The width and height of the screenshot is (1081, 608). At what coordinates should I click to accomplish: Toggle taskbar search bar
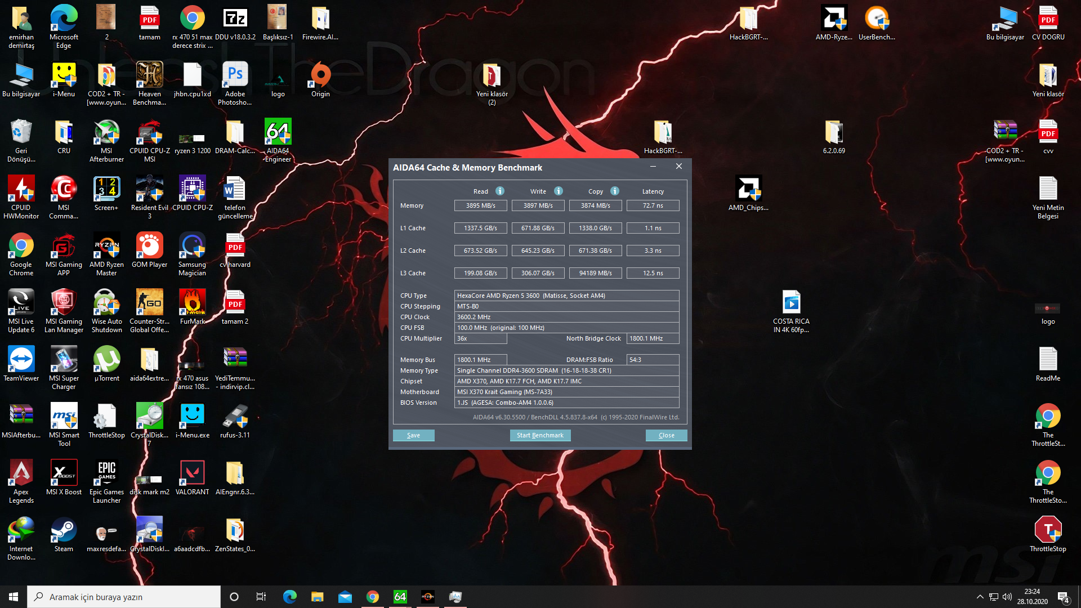125,596
